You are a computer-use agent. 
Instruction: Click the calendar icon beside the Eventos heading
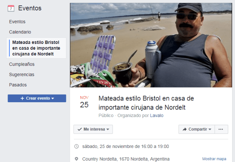point(11,8)
